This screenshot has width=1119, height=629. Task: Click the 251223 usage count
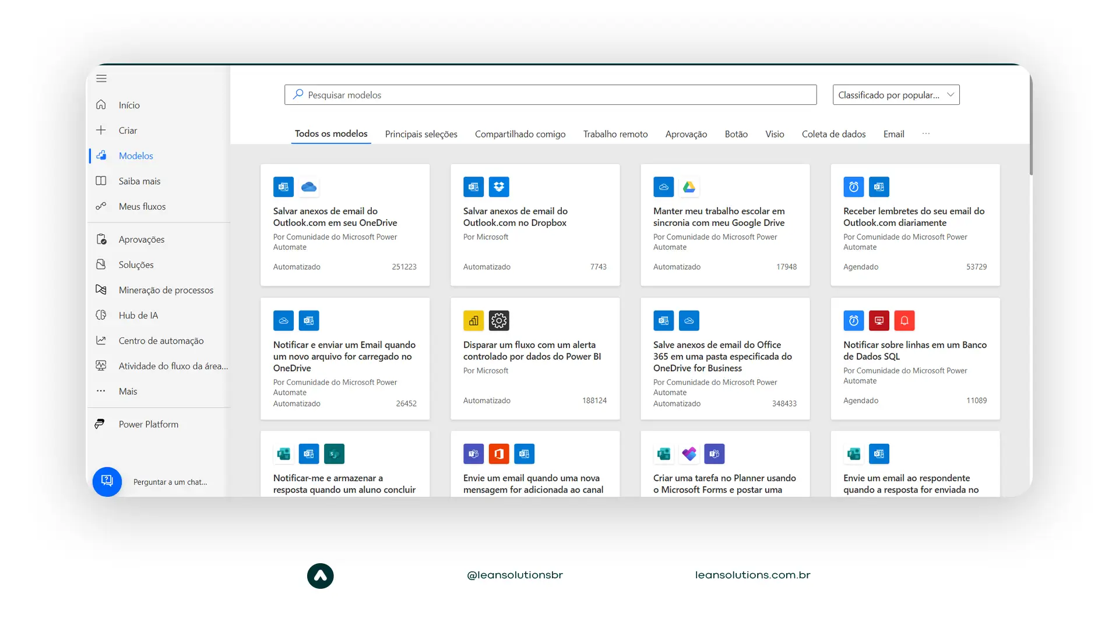tap(404, 267)
